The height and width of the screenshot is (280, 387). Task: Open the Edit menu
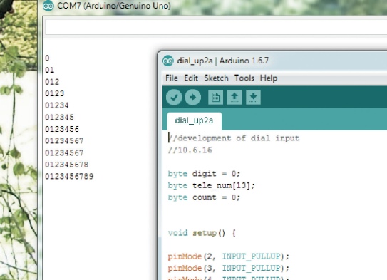click(191, 78)
